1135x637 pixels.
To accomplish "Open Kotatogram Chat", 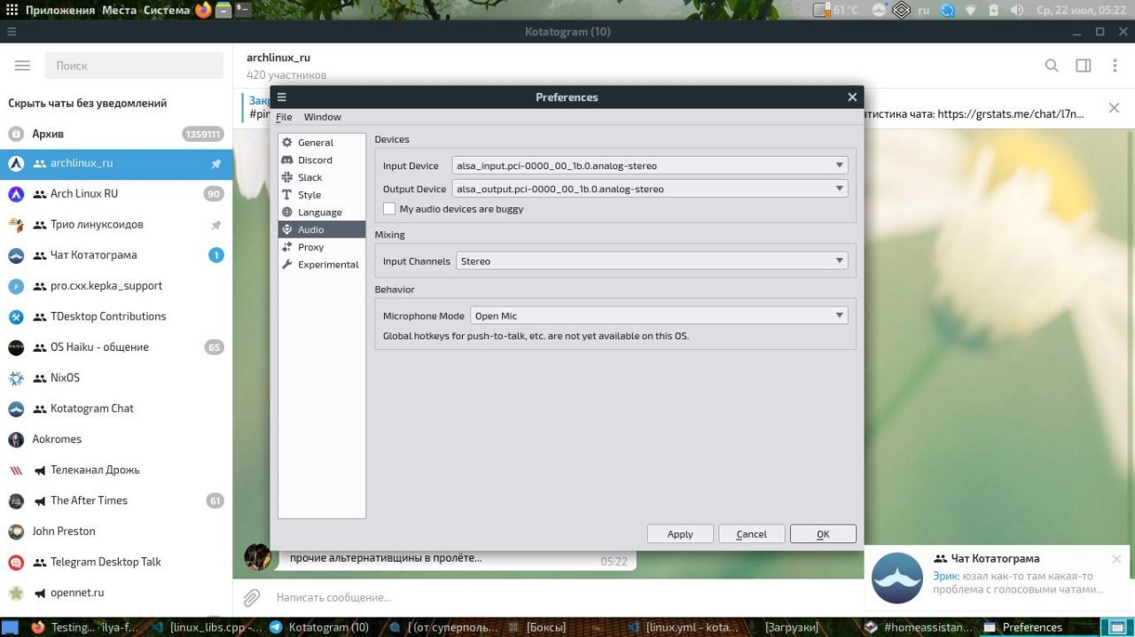I will (x=116, y=408).
